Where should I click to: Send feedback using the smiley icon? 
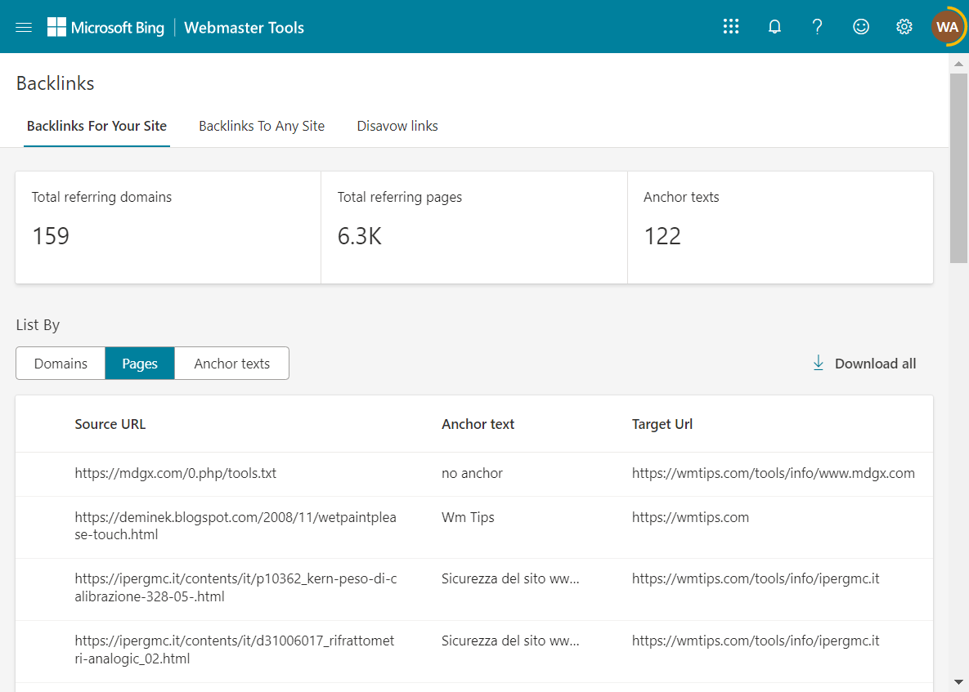coord(860,26)
